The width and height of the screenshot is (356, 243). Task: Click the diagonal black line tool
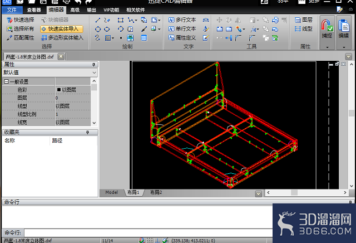point(144,29)
